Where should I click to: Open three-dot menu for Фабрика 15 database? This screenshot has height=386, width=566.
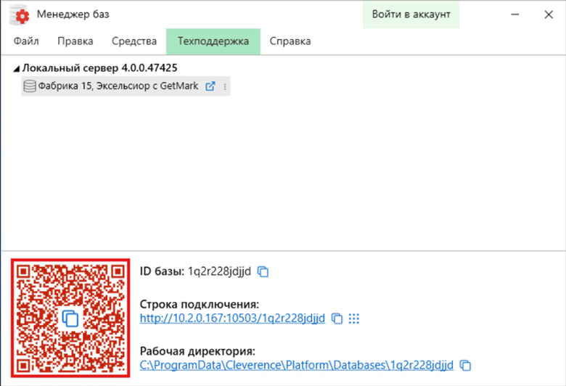pyautogui.click(x=225, y=86)
